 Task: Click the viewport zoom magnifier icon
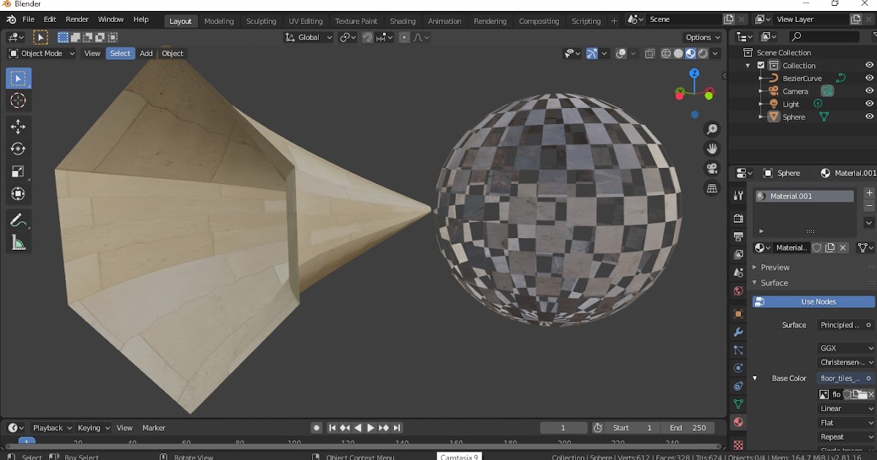(712, 130)
